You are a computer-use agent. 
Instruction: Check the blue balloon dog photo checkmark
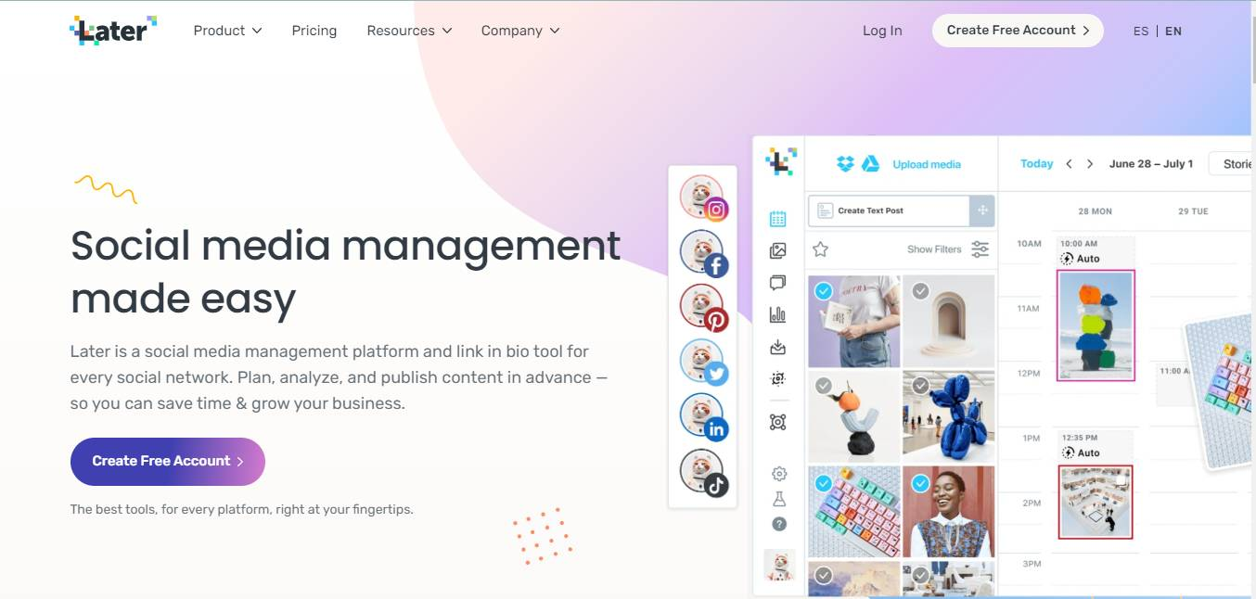point(920,387)
